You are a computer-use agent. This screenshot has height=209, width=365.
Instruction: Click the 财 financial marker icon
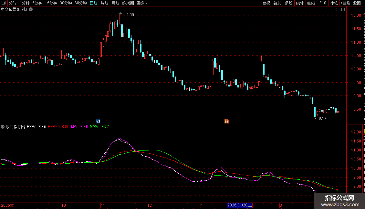(x=98, y=121)
